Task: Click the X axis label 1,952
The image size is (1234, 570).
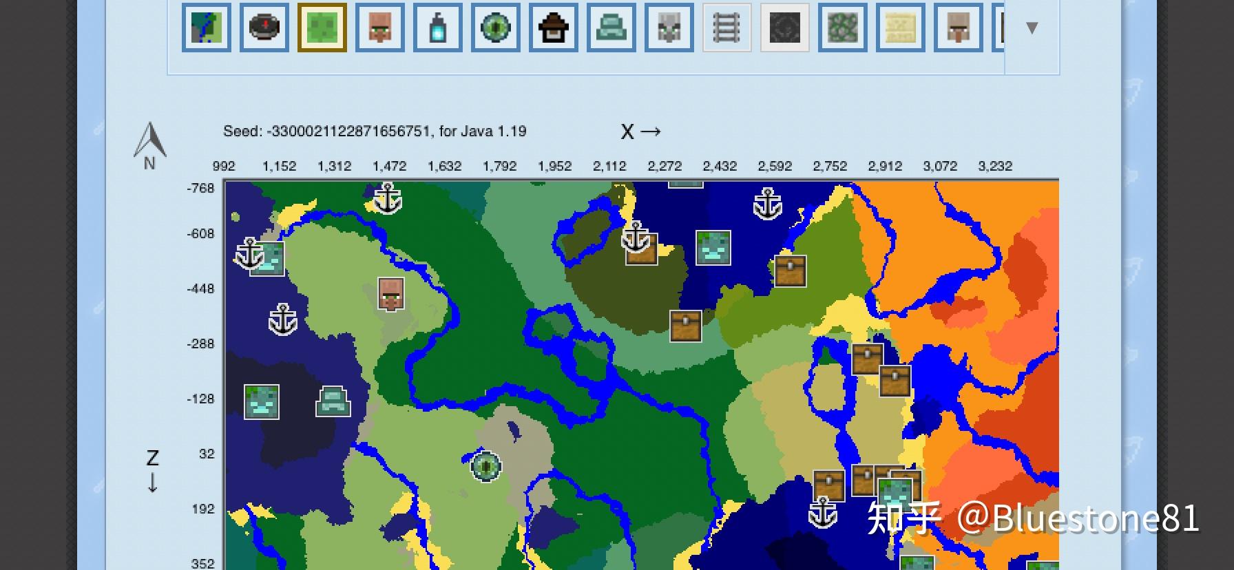Action: point(555,166)
